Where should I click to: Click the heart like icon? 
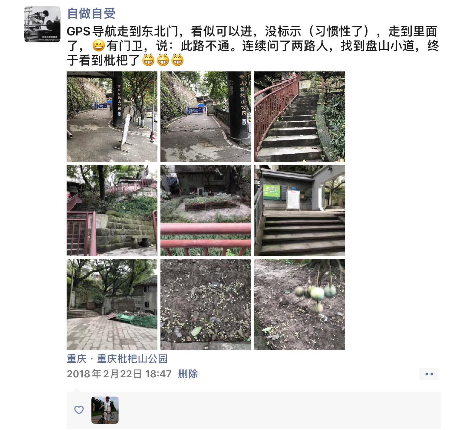coord(79,410)
